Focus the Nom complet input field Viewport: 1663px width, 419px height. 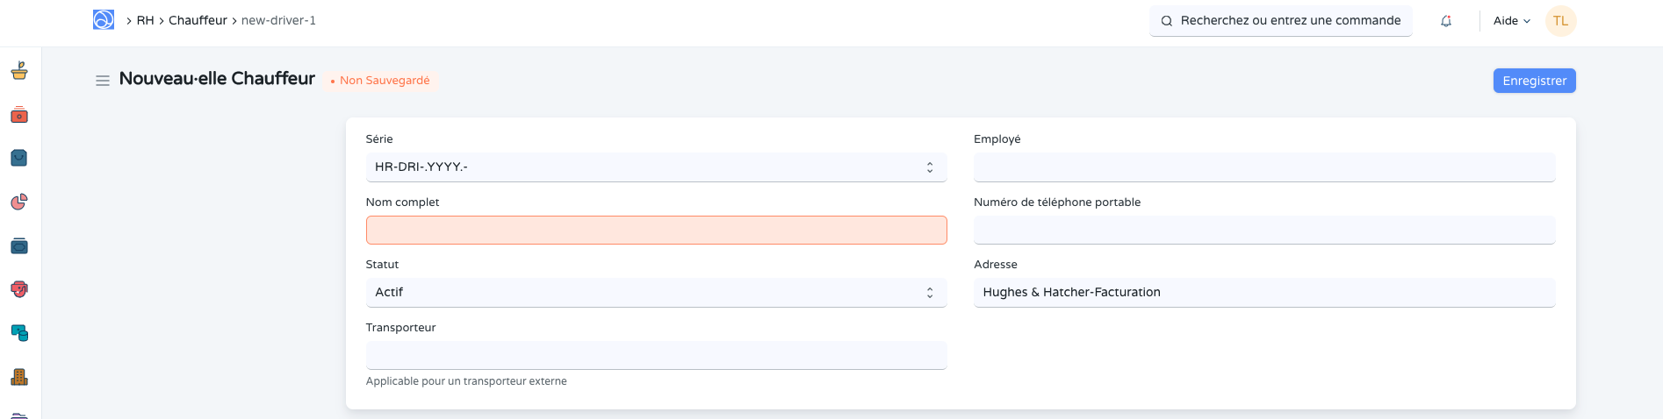656,231
